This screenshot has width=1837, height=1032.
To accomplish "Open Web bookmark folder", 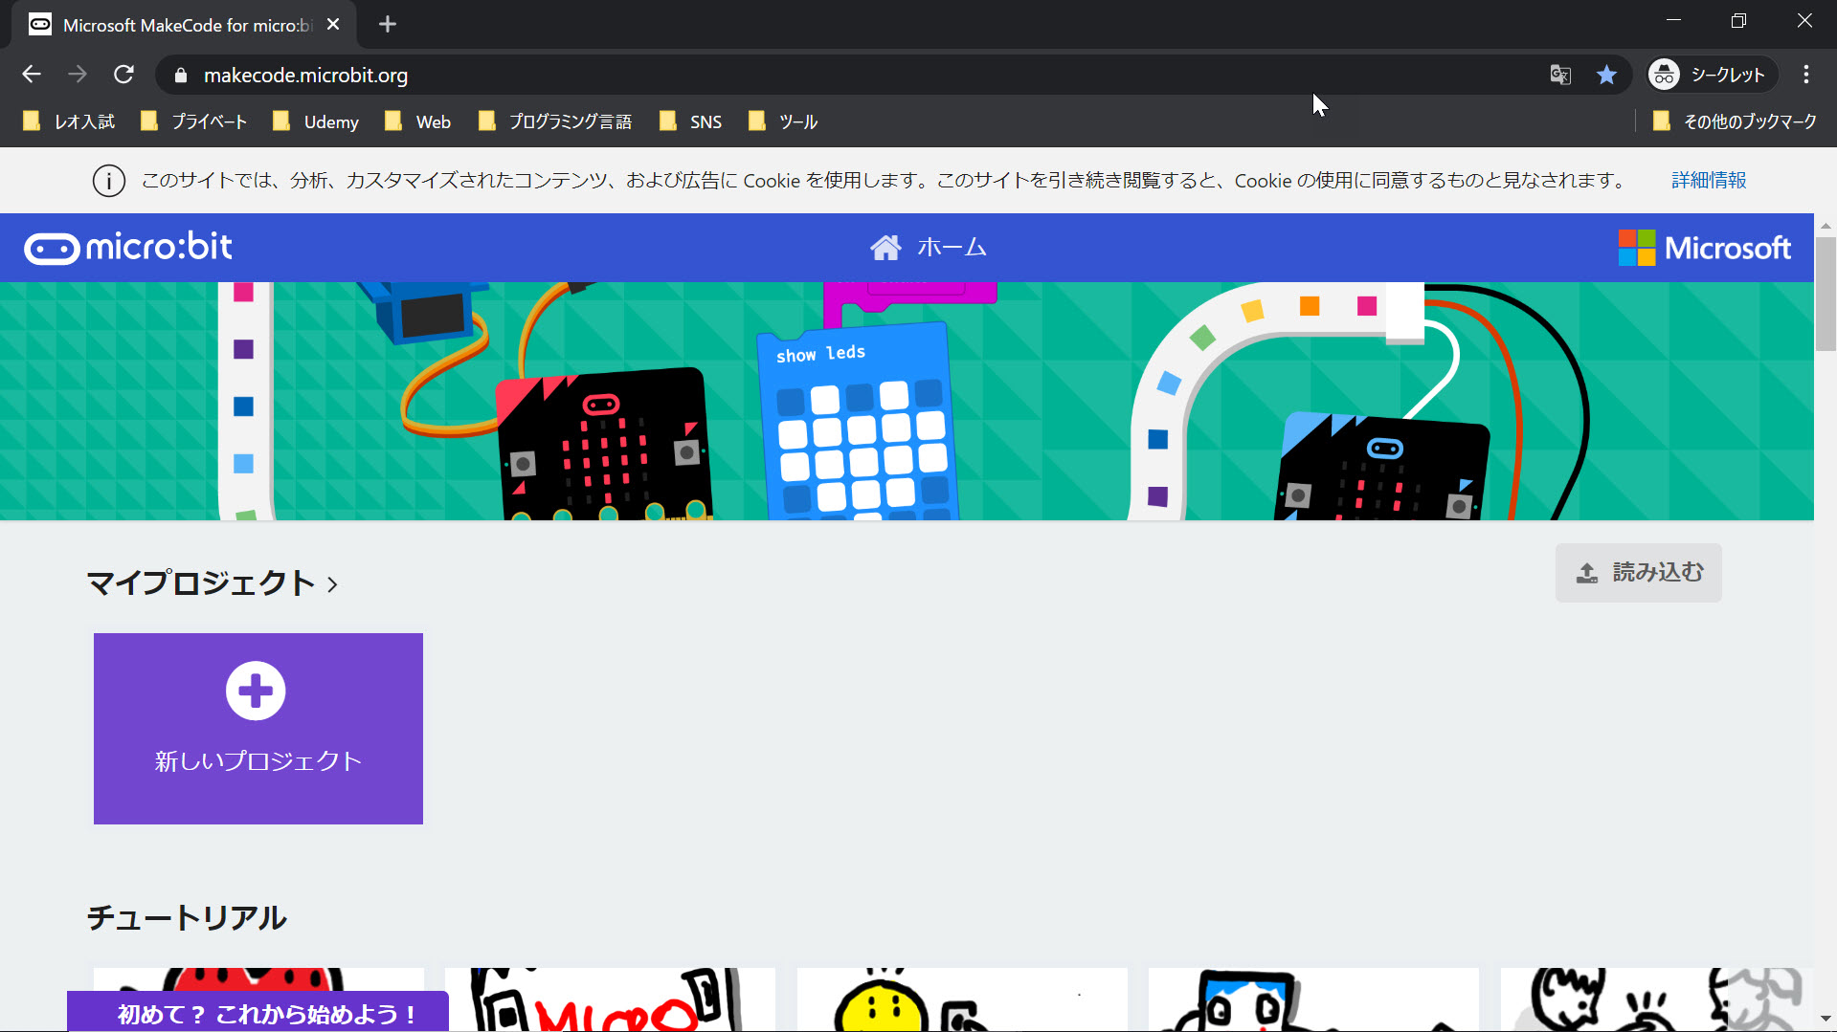I will click(417, 121).
